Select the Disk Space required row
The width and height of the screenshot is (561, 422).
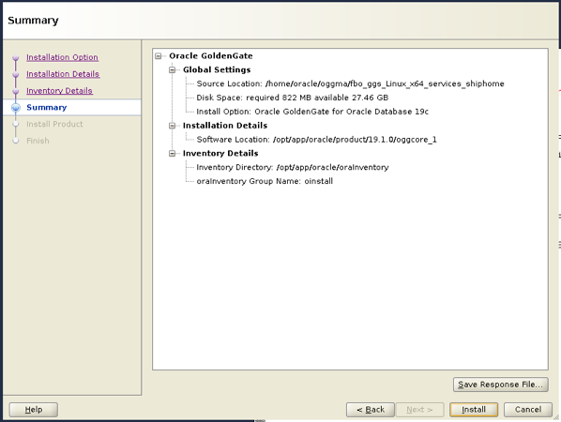[x=293, y=98]
